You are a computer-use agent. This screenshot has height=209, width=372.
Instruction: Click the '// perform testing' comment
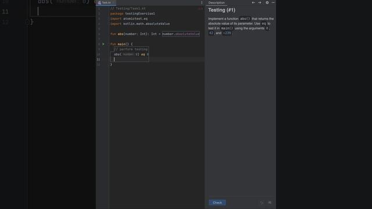click(x=131, y=49)
